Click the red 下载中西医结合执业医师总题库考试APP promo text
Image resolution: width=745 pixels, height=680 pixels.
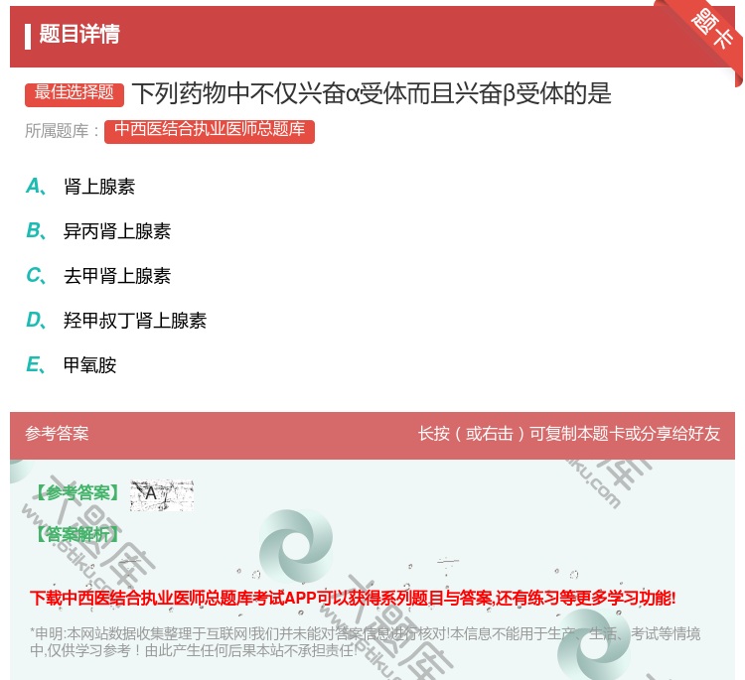coord(353,598)
